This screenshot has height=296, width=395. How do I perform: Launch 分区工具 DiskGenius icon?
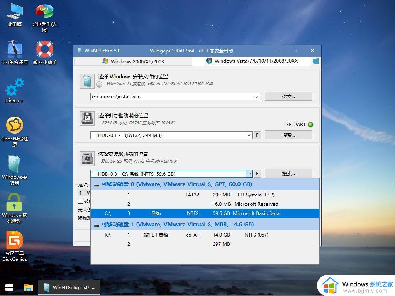15,247
